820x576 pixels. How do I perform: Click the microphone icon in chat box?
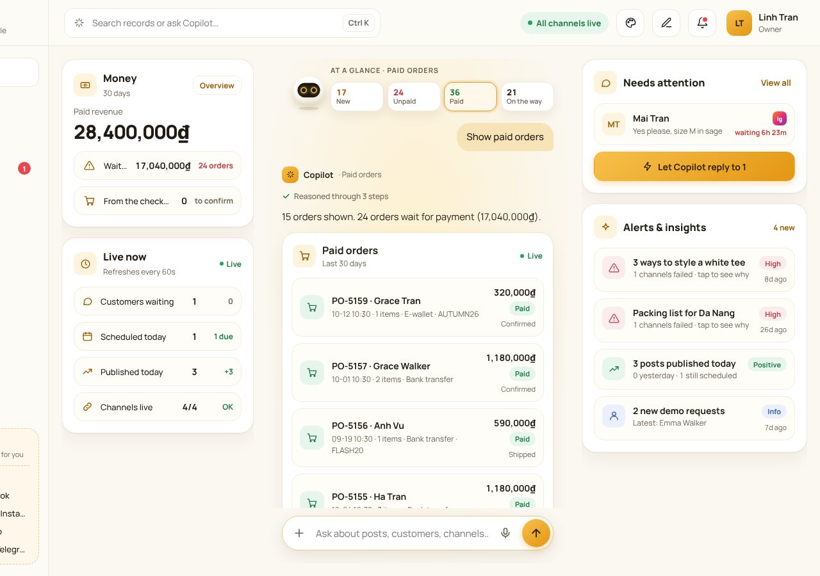pyautogui.click(x=505, y=533)
